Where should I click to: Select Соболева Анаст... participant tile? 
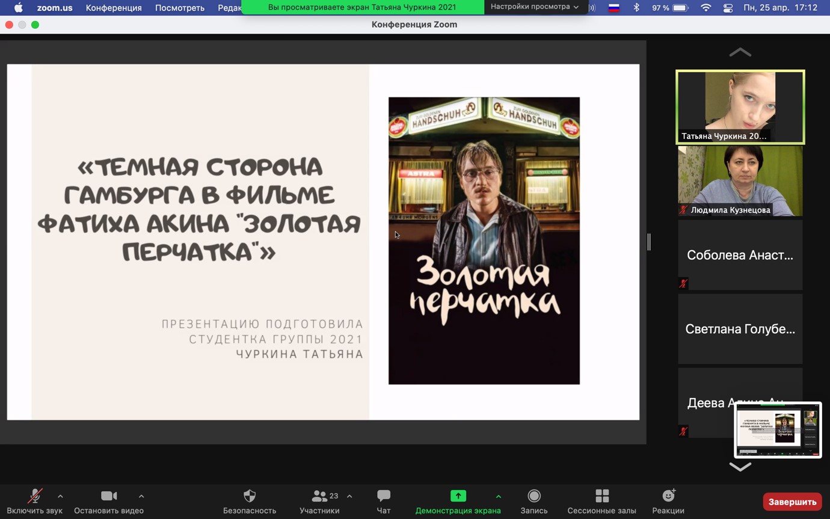(740, 255)
